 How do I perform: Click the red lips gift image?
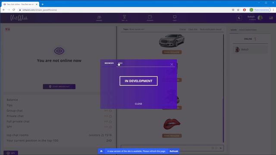pos(172,124)
